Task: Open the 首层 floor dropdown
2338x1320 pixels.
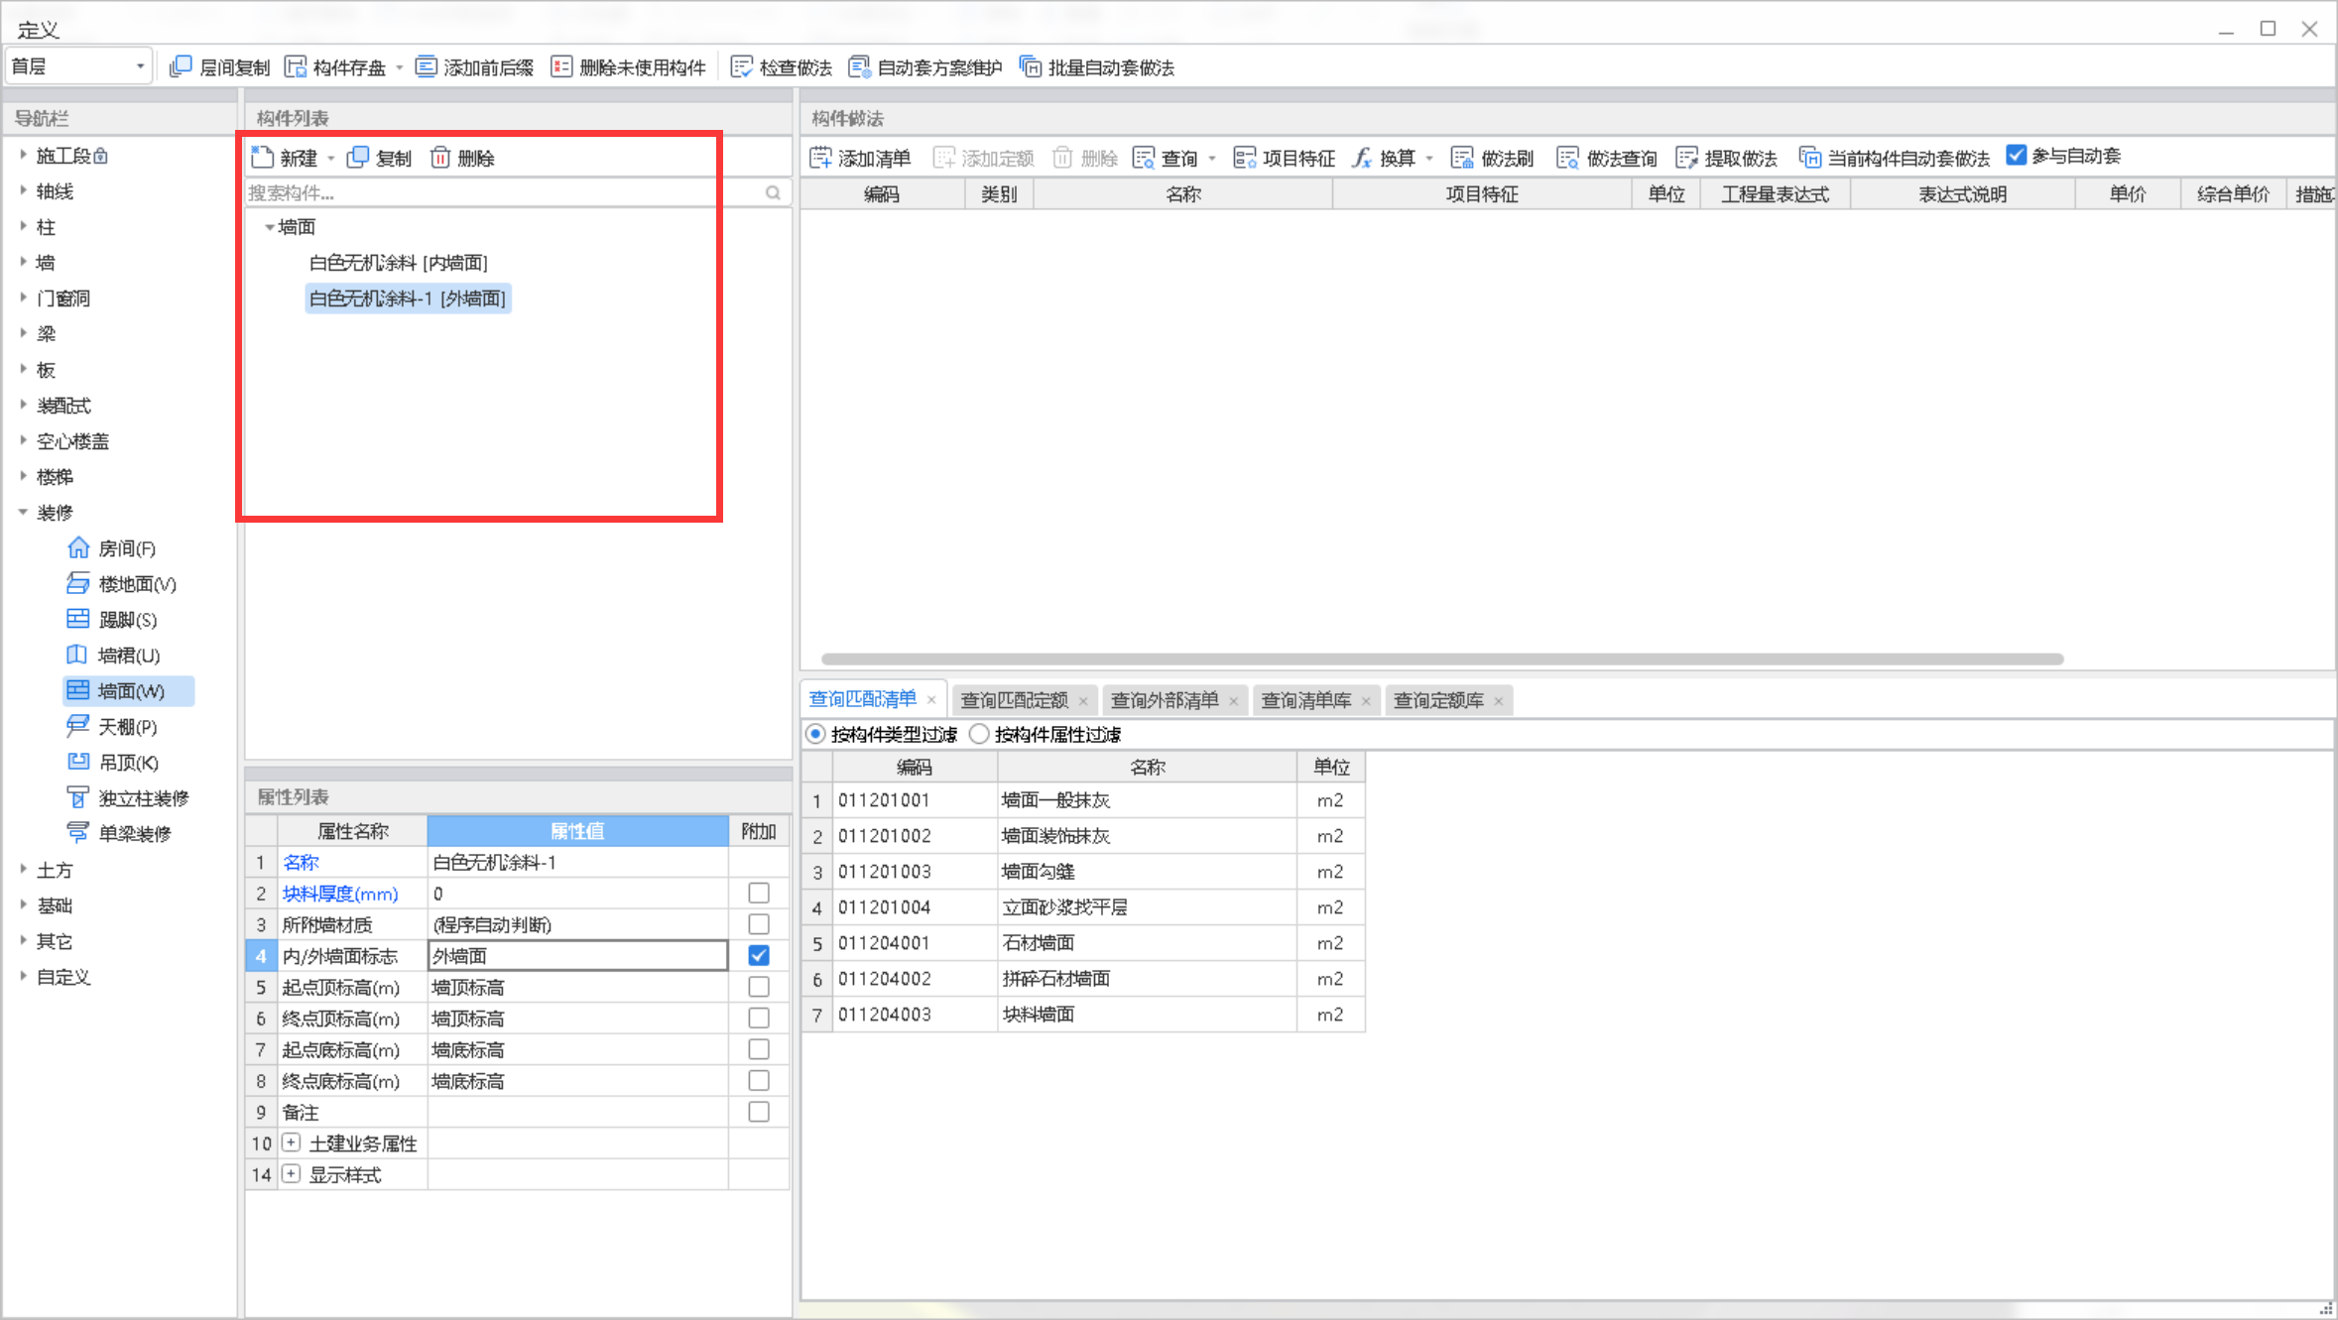Action: pyautogui.click(x=78, y=66)
